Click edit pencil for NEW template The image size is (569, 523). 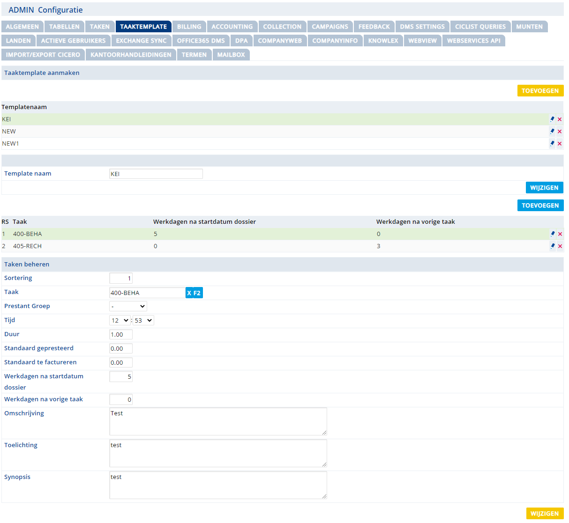click(x=552, y=132)
